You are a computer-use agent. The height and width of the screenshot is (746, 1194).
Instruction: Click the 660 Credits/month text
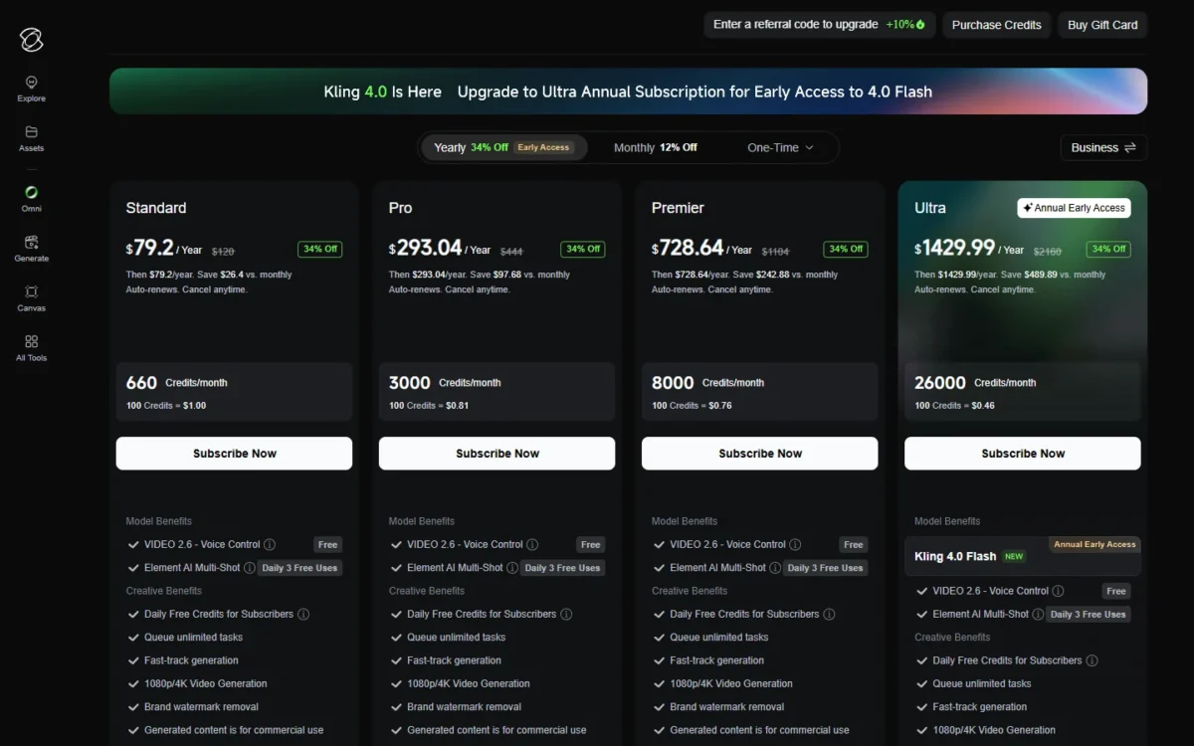pyautogui.click(x=176, y=383)
